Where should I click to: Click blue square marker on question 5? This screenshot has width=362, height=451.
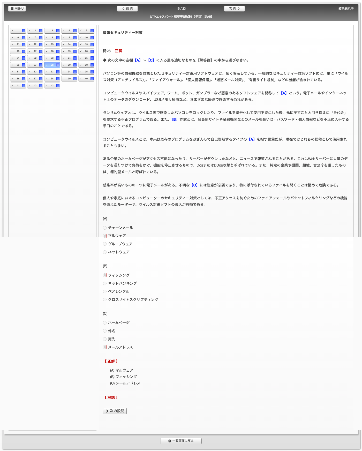[92, 31]
